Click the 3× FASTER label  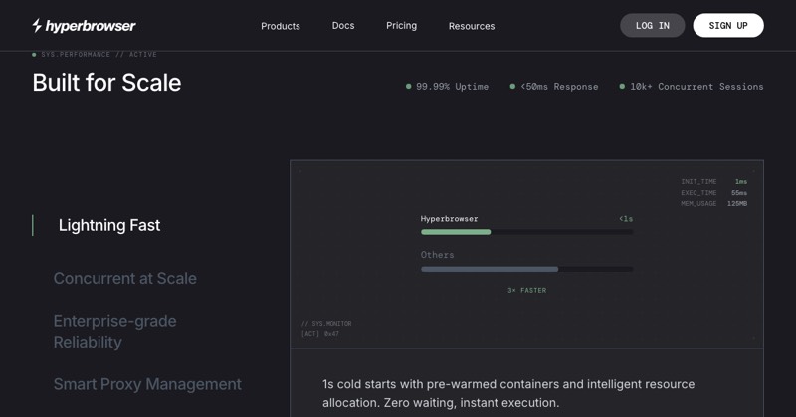click(x=527, y=290)
